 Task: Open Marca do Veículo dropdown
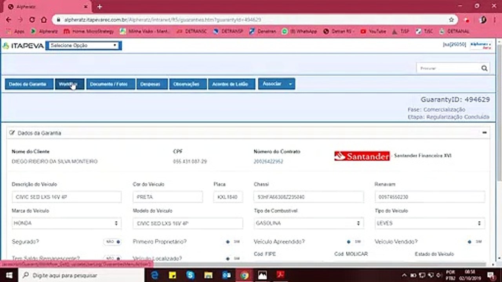coord(66,223)
